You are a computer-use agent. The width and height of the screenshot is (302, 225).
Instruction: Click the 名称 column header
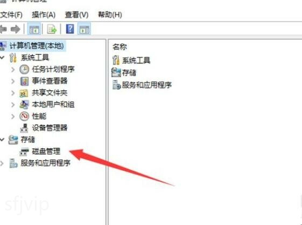pyautogui.click(x=120, y=47)
